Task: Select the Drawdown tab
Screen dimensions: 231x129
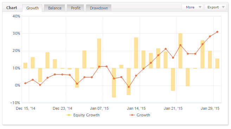Action: 99,8
